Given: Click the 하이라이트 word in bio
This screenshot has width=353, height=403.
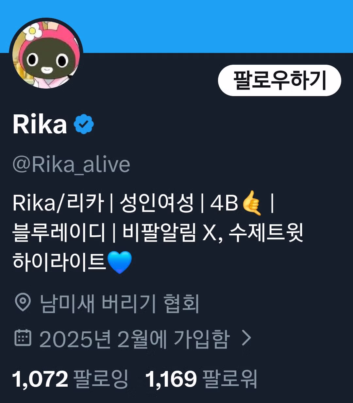Looking at the screenshot, I should point(59,262).
